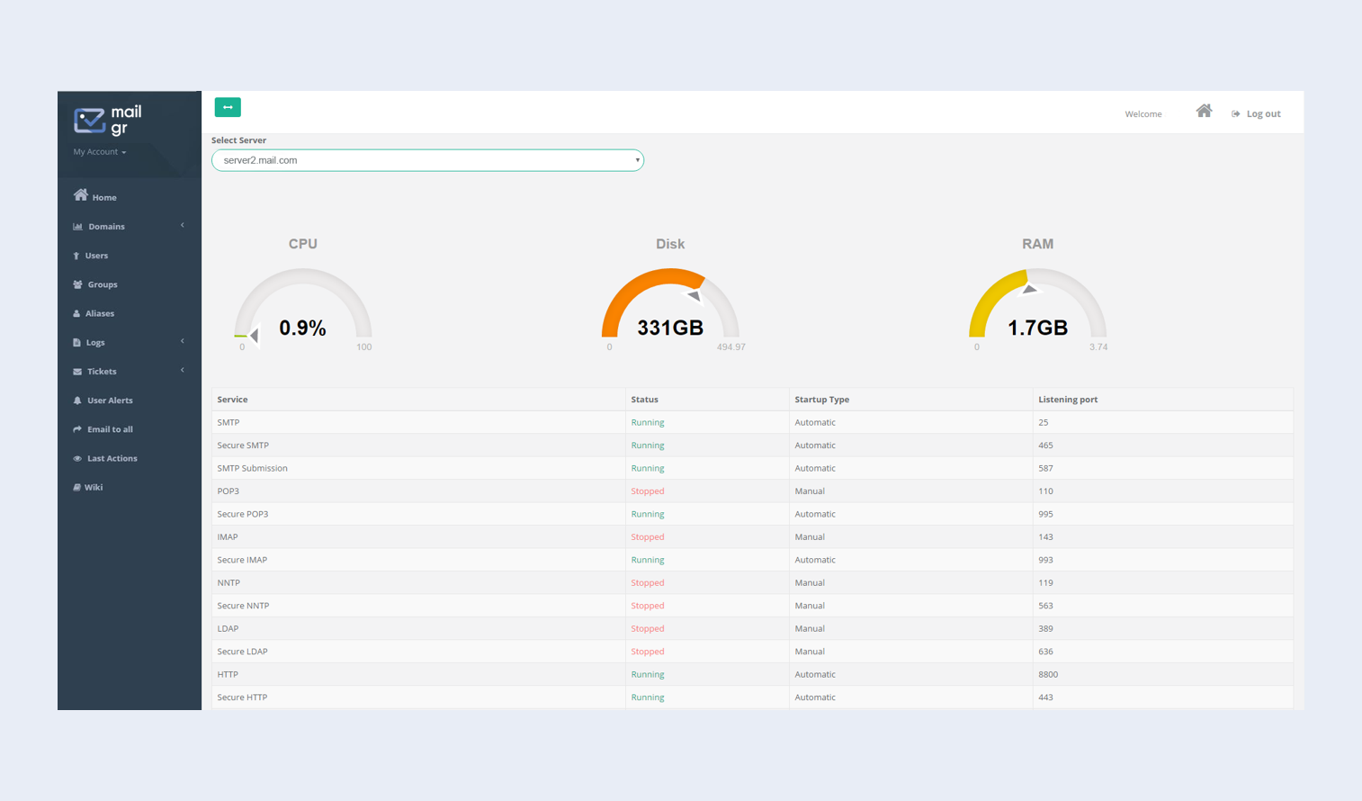The width and height of the screenshot is (1362, 801).
Task: Click the Secure NNTP service name
Action: pos(243,606)
